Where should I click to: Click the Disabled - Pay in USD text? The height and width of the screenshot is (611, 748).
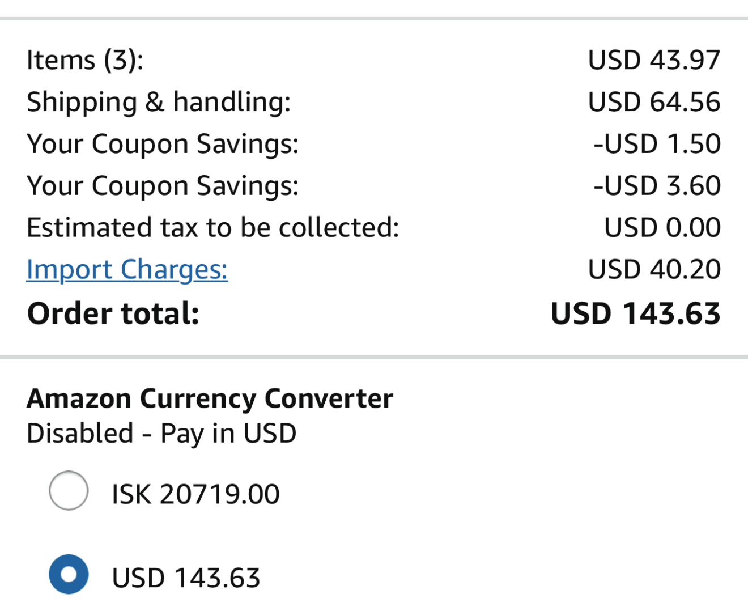[161, 434]
